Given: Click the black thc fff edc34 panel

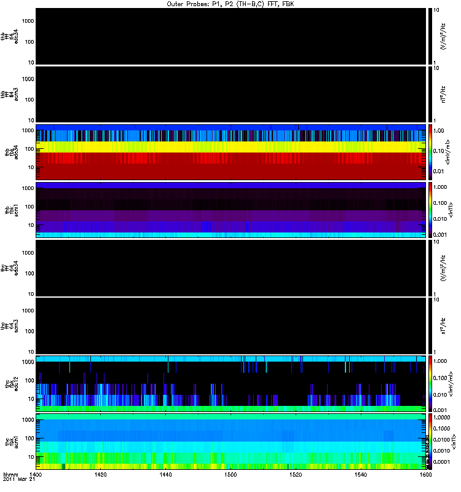Looking at the screenshot, I should coord(230,268).
